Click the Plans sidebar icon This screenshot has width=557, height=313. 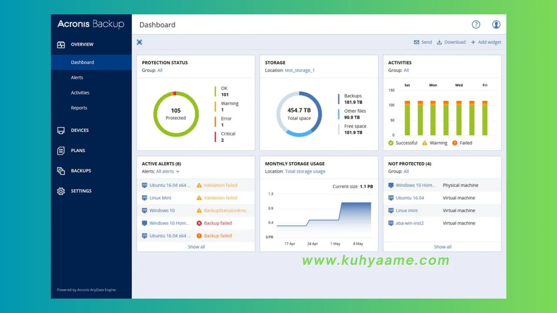61,151
